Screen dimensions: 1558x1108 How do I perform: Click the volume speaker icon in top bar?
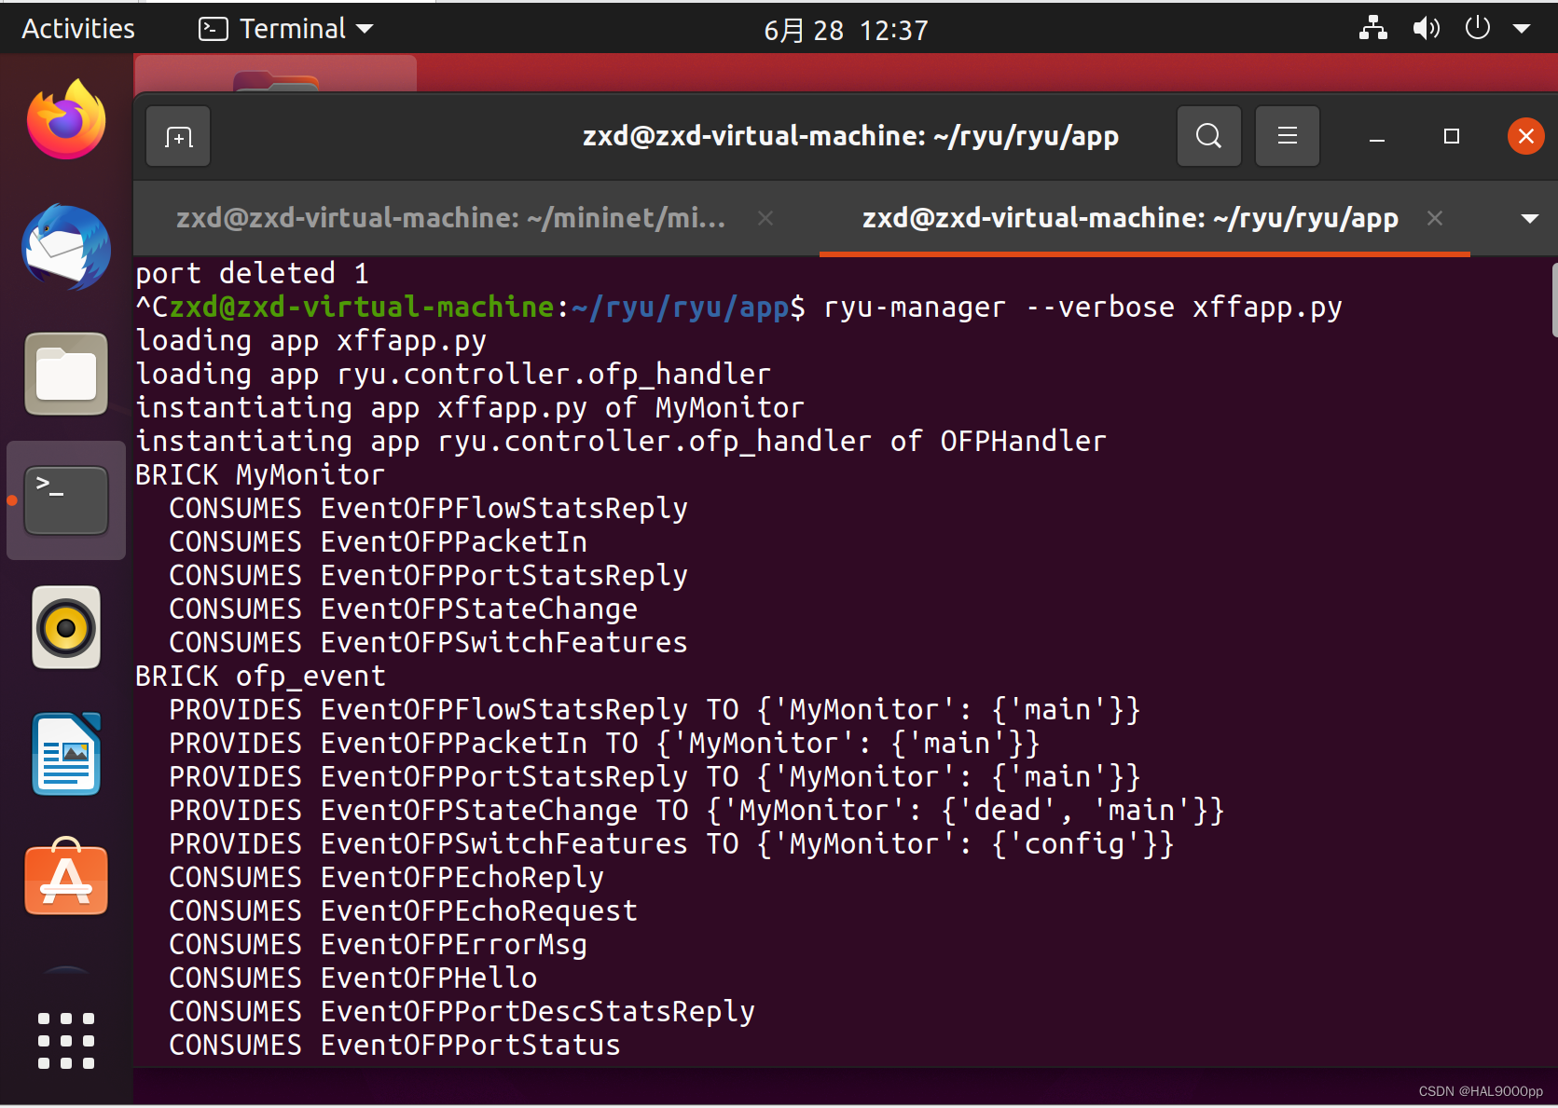pyautogui.click(x=1426, y=29)
